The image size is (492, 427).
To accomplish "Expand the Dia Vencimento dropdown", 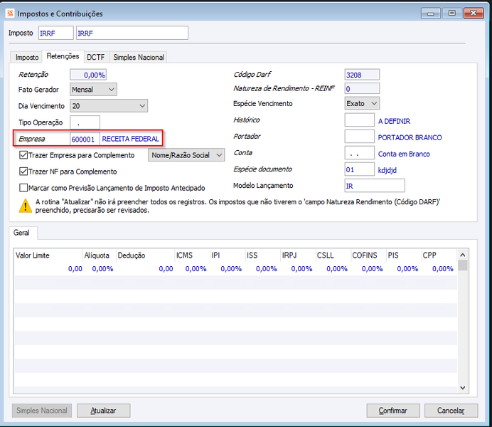I will tap(109, 106).
